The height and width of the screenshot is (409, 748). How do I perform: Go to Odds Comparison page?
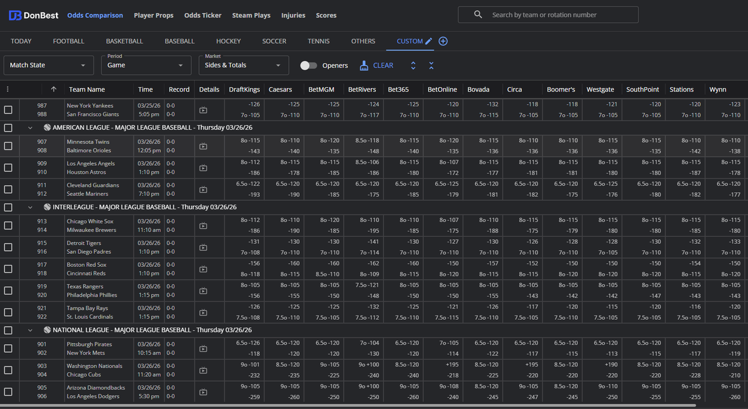[95, 16]
